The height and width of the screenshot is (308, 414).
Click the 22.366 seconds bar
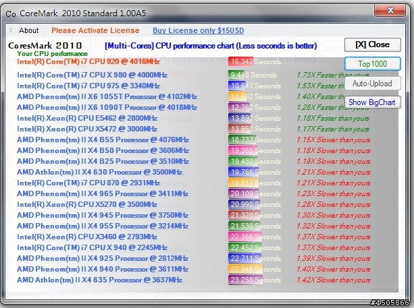246,237
